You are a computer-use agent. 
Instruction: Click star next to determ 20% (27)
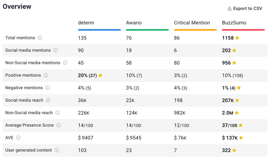pos(100,75)
